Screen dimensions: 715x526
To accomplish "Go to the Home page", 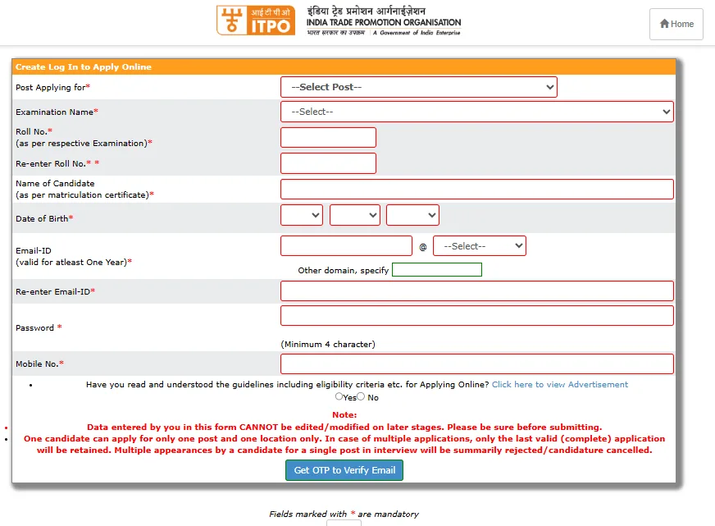I will coord(676,24).
